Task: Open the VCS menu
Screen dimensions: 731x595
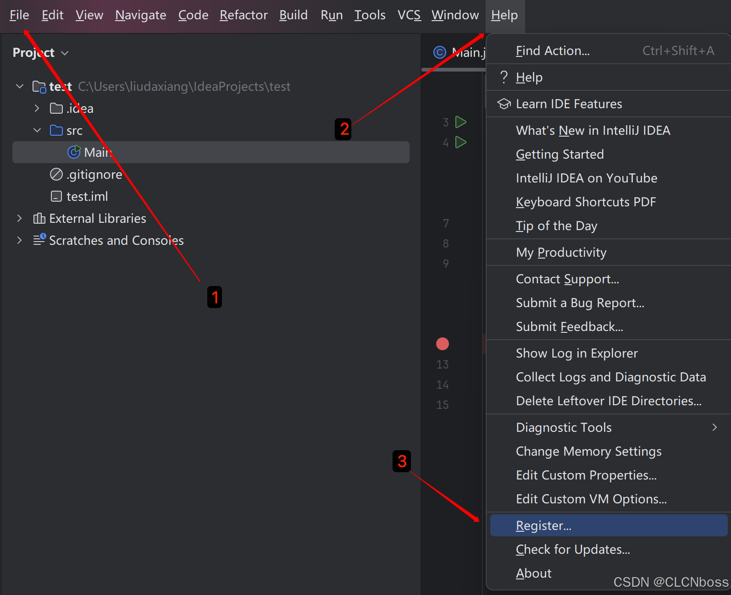Action: 409,15
